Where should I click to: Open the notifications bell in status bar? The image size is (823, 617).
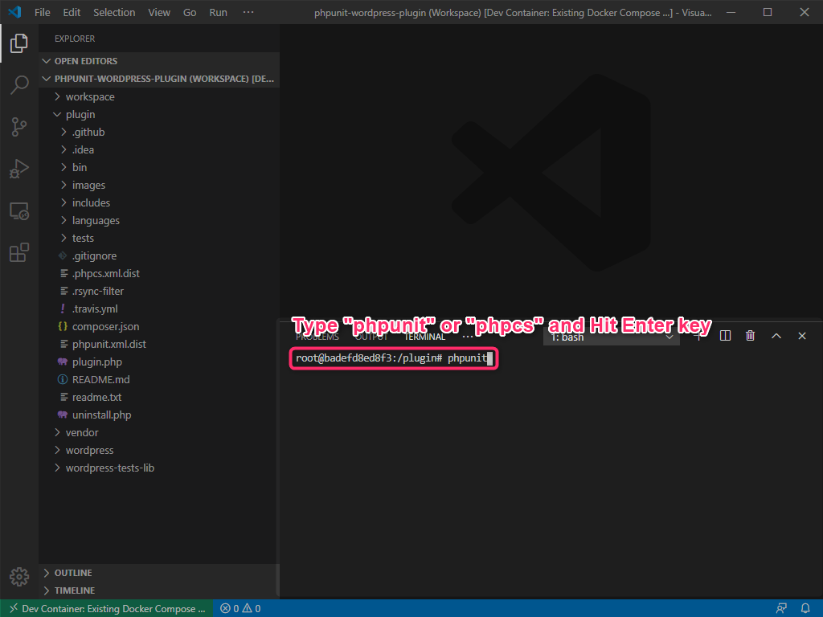point(805,608)
